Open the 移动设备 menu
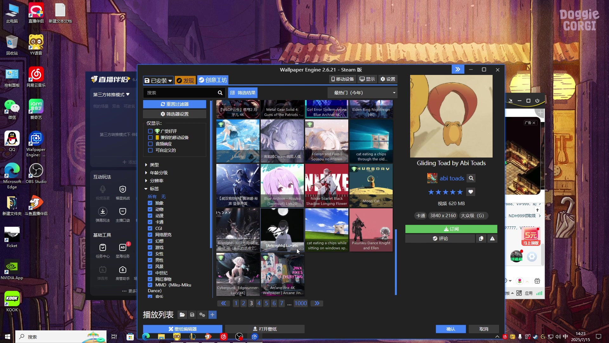The image size is (609, 343). point(342,79)
